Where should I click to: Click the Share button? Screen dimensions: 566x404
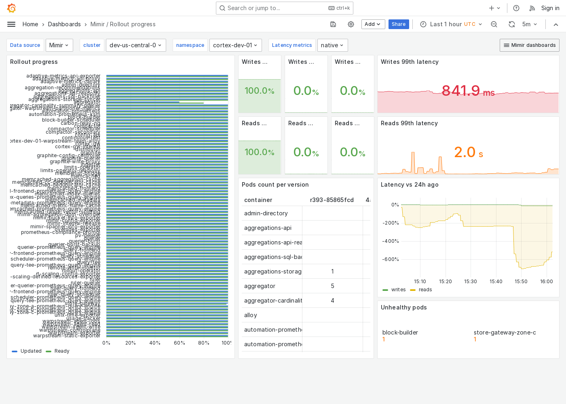pyautogui.click(x=399, y=24)
